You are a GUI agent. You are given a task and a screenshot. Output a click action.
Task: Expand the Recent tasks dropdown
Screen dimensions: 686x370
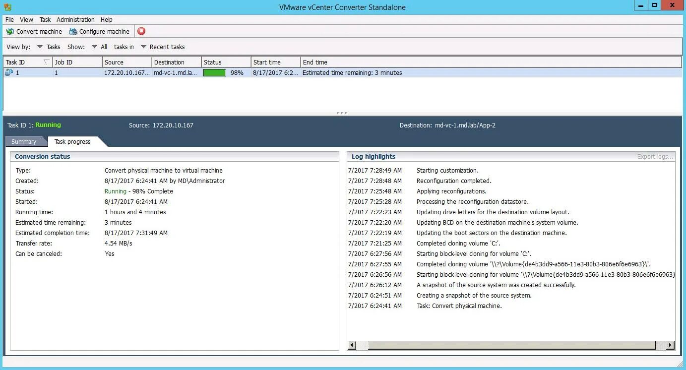(x=163, y=47)
